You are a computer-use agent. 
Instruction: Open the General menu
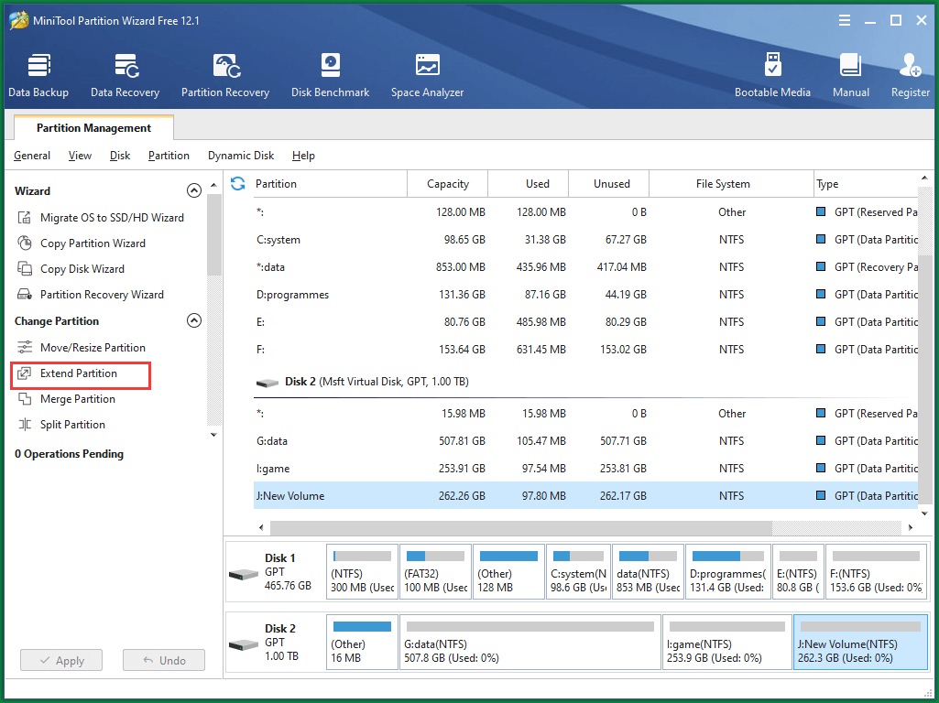click(32, 156)
